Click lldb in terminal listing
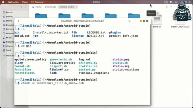Viewport: 193px width, 108px height. [x=53, y=73]
